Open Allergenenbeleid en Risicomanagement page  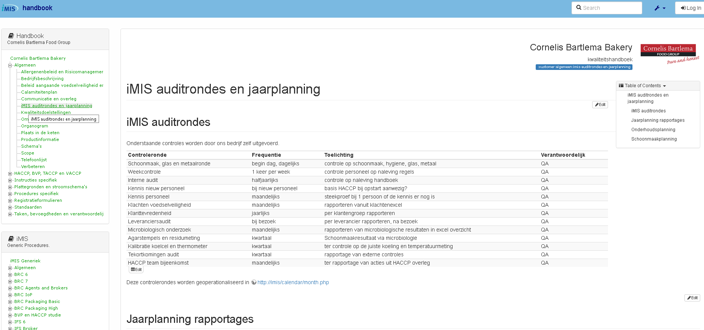62,72
